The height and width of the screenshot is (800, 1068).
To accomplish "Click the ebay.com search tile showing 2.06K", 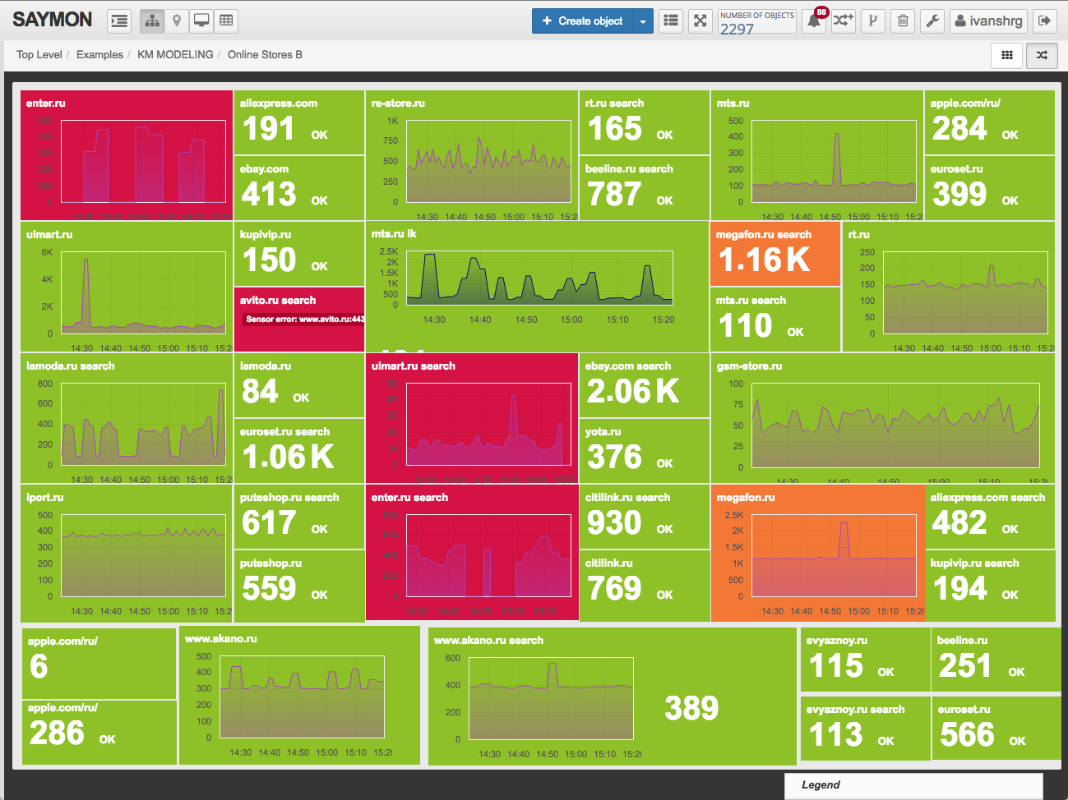I will click(x=645, y=385).
